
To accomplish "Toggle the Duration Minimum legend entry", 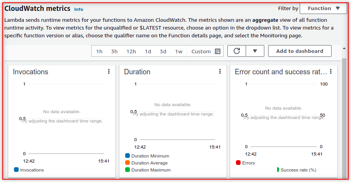I will coord(147,156).
